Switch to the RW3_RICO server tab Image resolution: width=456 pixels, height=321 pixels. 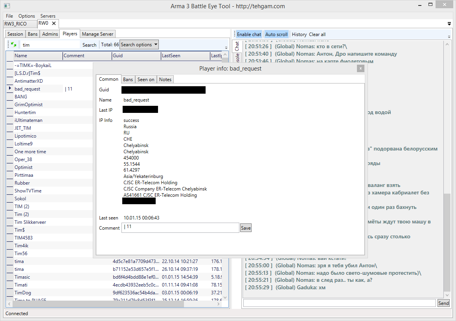tap(20, 24)
